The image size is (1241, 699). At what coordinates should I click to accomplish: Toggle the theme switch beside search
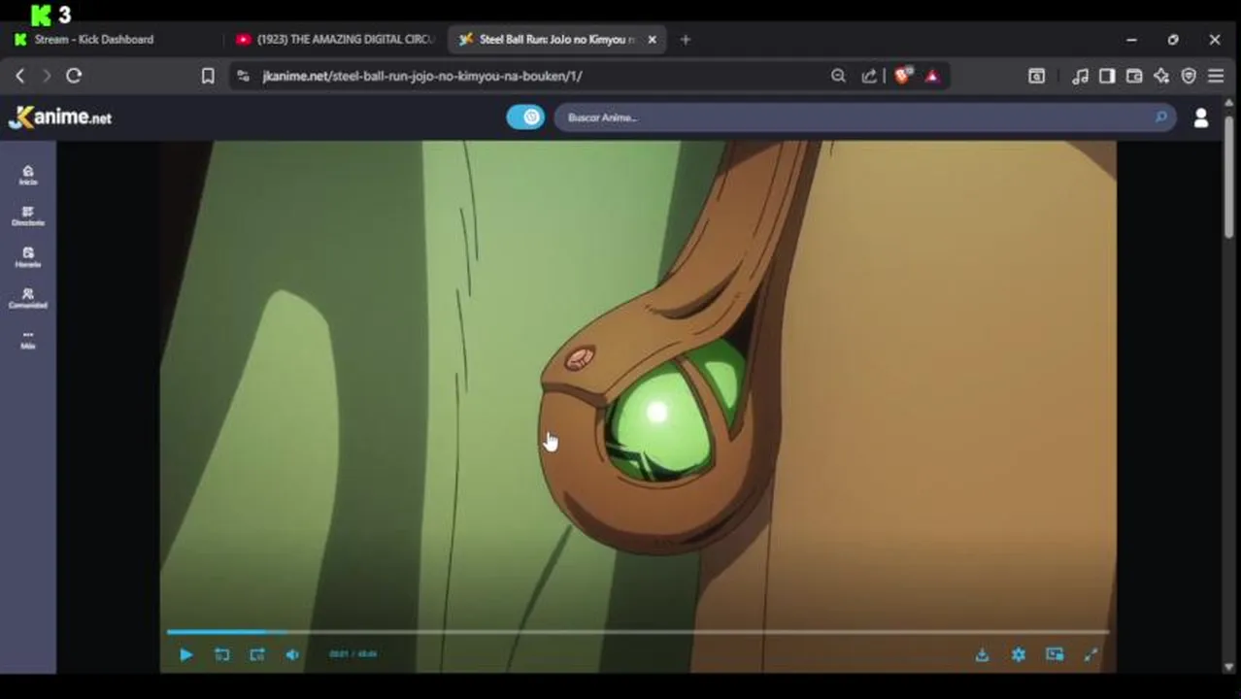(525, 117)
